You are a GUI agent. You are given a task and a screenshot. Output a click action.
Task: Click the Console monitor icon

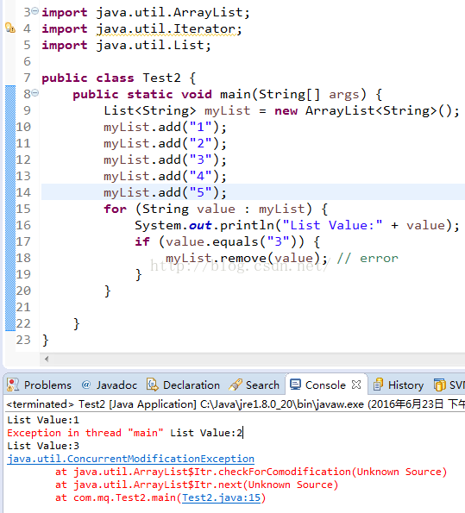pyautogui.click(x=295, y=385)
